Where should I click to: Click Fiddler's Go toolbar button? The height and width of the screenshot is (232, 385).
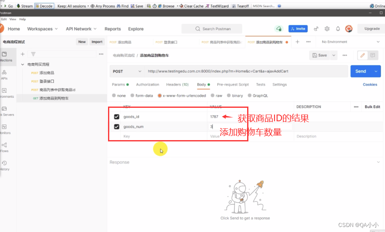[x=8, y=6]
